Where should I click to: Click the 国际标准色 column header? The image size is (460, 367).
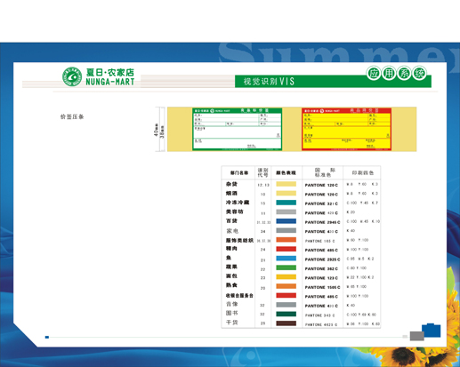(325, 172)
